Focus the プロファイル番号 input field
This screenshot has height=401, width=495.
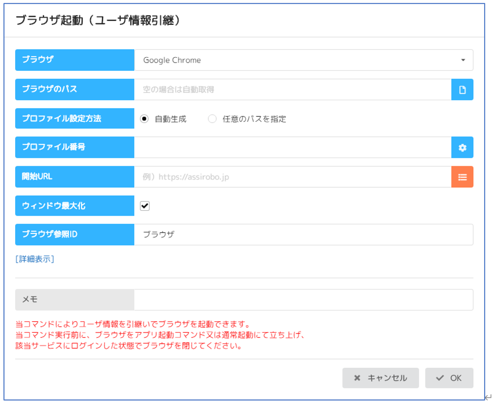292,147
